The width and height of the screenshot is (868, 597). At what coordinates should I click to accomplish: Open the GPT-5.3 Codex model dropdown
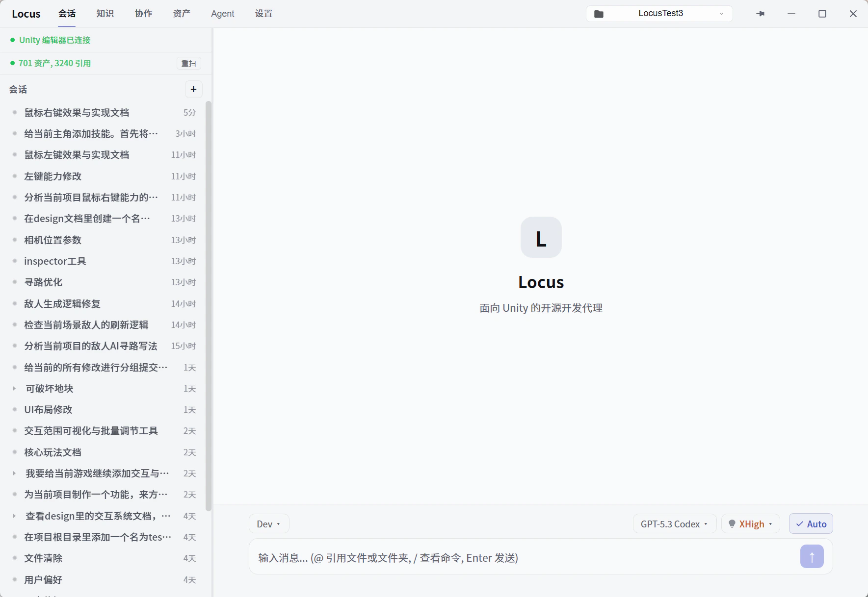click(675, 524)
